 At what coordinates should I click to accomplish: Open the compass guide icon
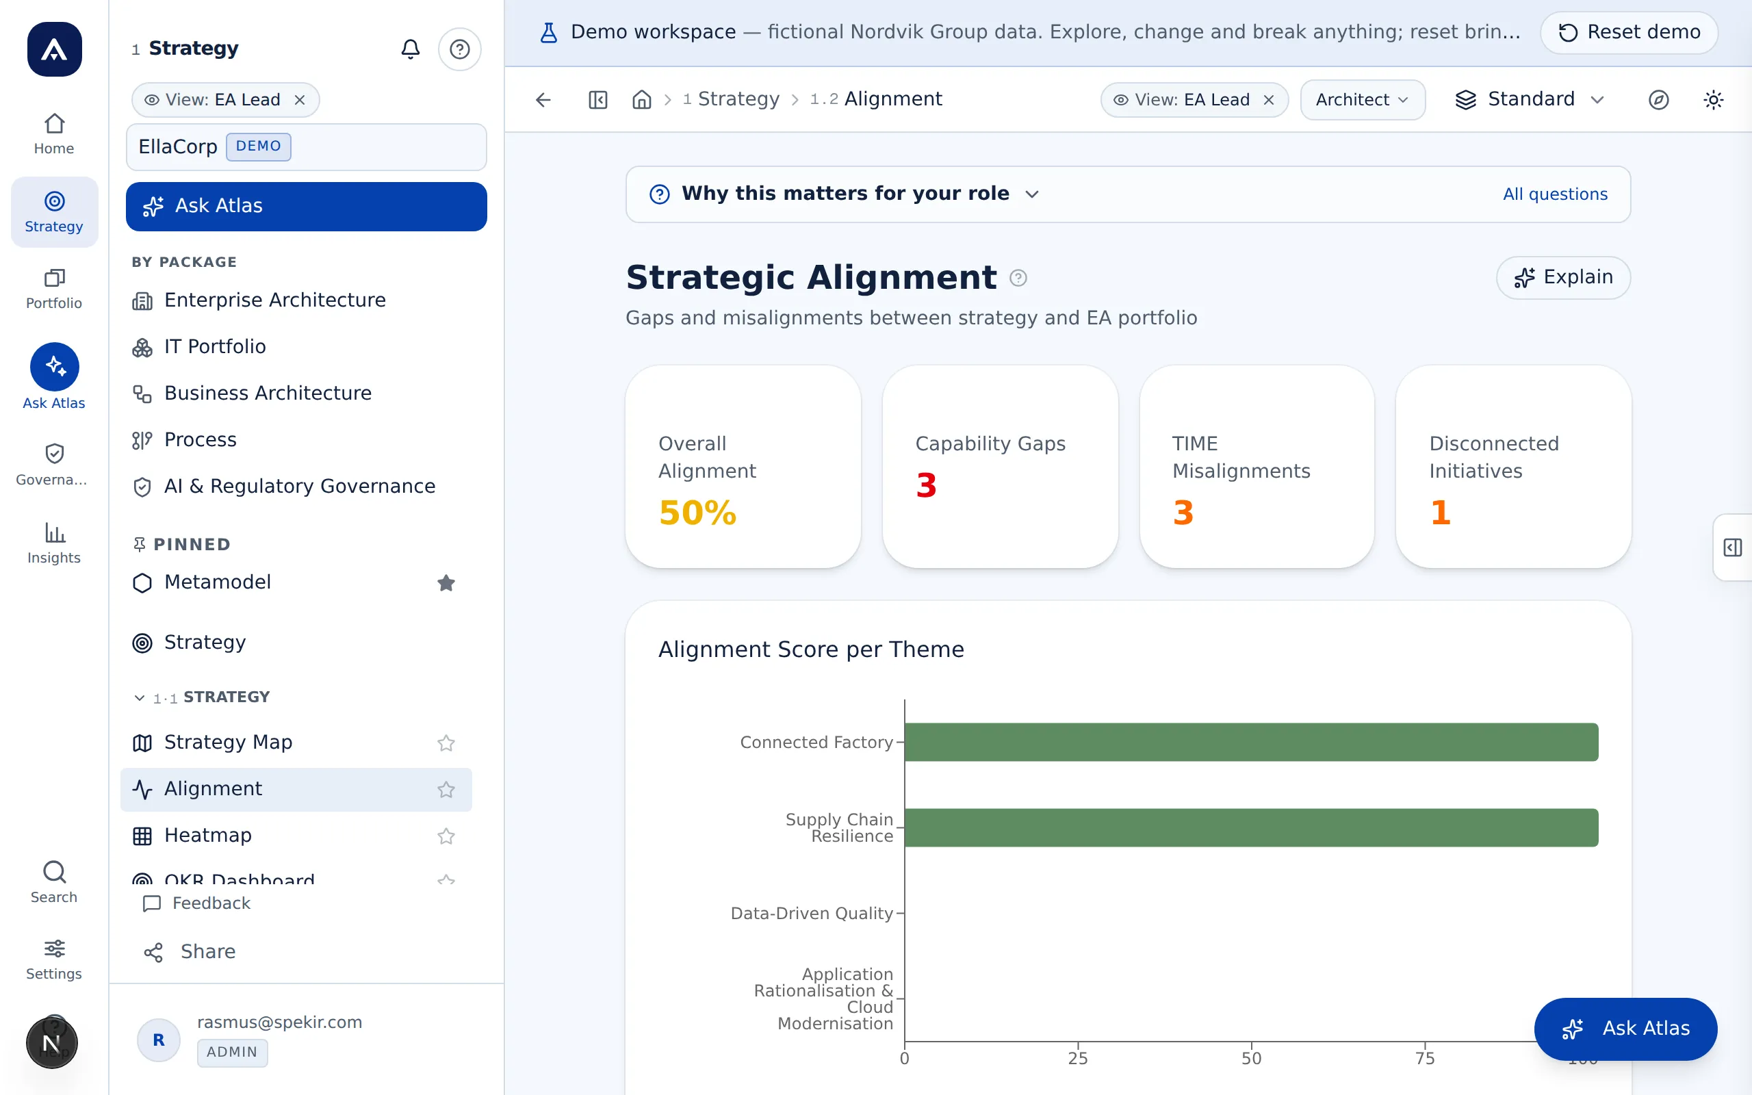(x=1659, y=99)
